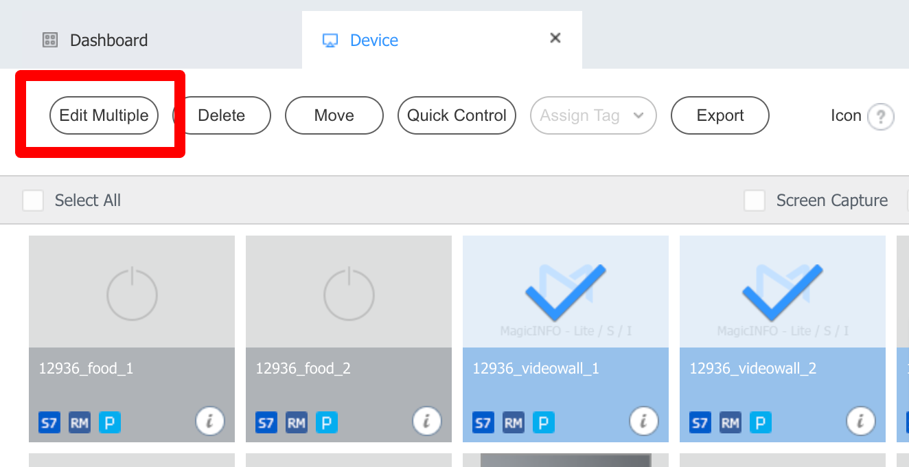Click the P badge on 12936_food_2
This screenshot has height=467, width=909.
pyautogui.click(x=326, y=422)
